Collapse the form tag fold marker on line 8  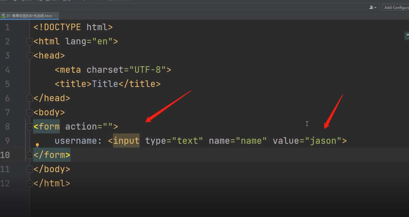[29, 127]
